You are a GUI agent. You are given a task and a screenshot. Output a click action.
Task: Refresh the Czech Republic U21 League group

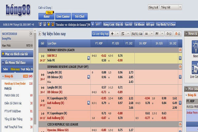click(x=180, y=124)
